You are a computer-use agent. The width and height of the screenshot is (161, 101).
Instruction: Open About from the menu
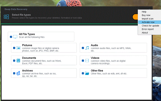coord(149,33)
